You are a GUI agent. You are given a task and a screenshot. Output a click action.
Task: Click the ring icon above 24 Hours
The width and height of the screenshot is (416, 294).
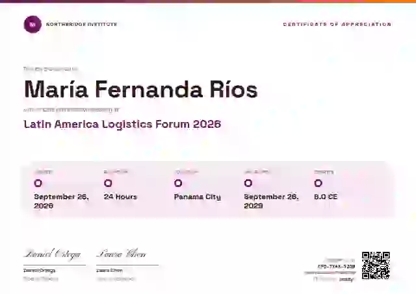[108, 183]
